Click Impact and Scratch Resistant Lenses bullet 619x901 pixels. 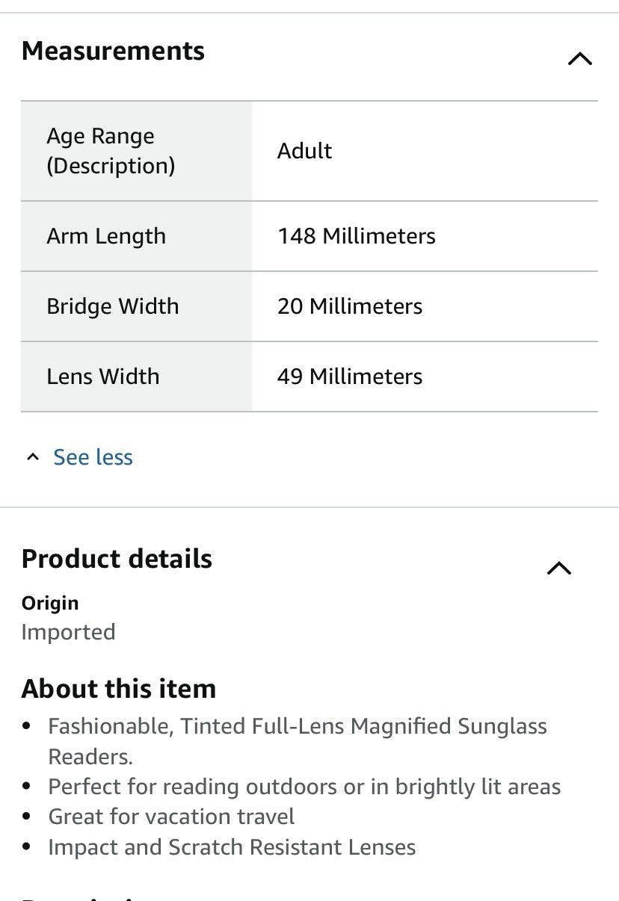[x=232, y=847]
